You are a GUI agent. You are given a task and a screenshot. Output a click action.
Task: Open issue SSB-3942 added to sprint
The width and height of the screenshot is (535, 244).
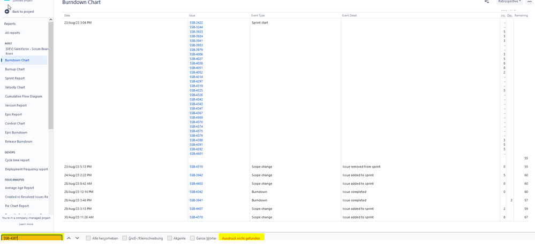point(196,175)
